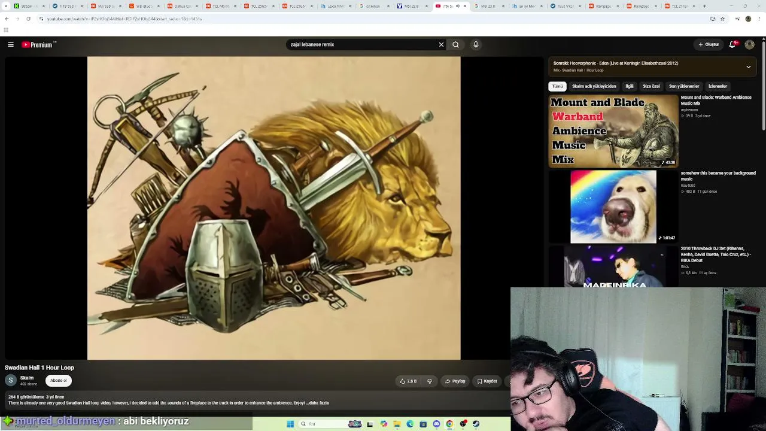Open Skalm channel avatar

(11, 381)
